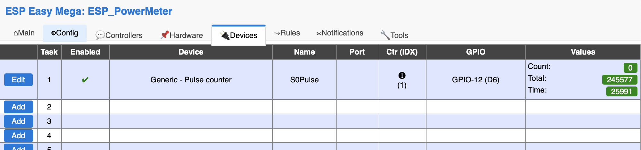
Task: Click the envelope icon on Notifications tab
Action: (x=319, y=34)
